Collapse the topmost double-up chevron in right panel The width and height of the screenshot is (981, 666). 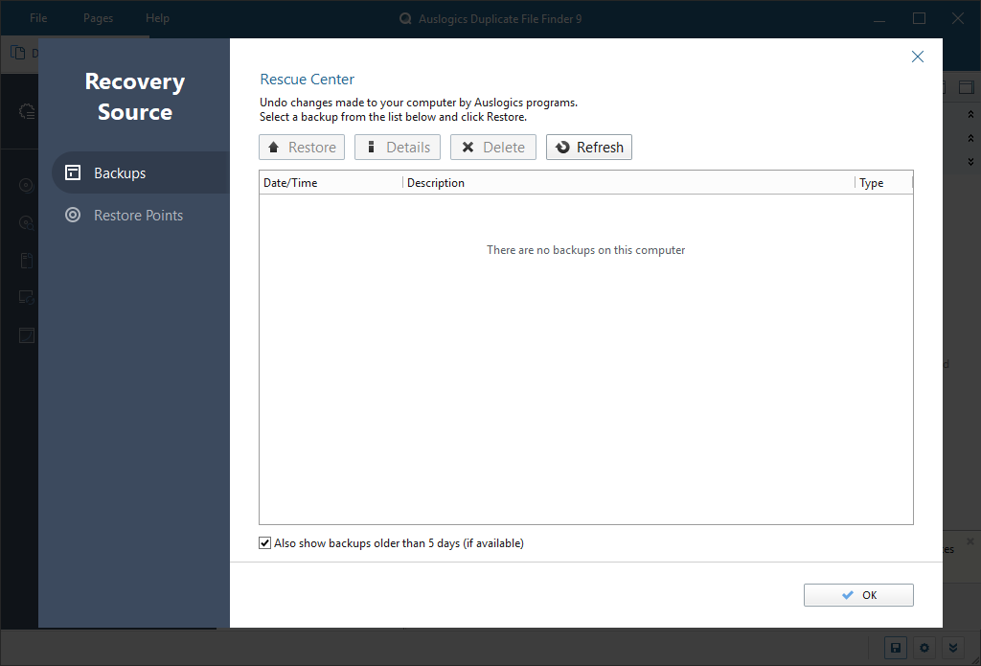coord(970,114)
